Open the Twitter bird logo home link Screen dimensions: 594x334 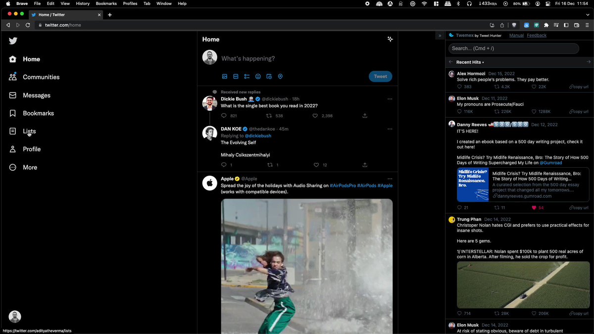(x=13, y=41)
